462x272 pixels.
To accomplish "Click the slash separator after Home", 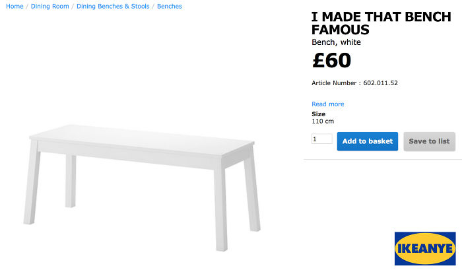I will coord(27,7).
